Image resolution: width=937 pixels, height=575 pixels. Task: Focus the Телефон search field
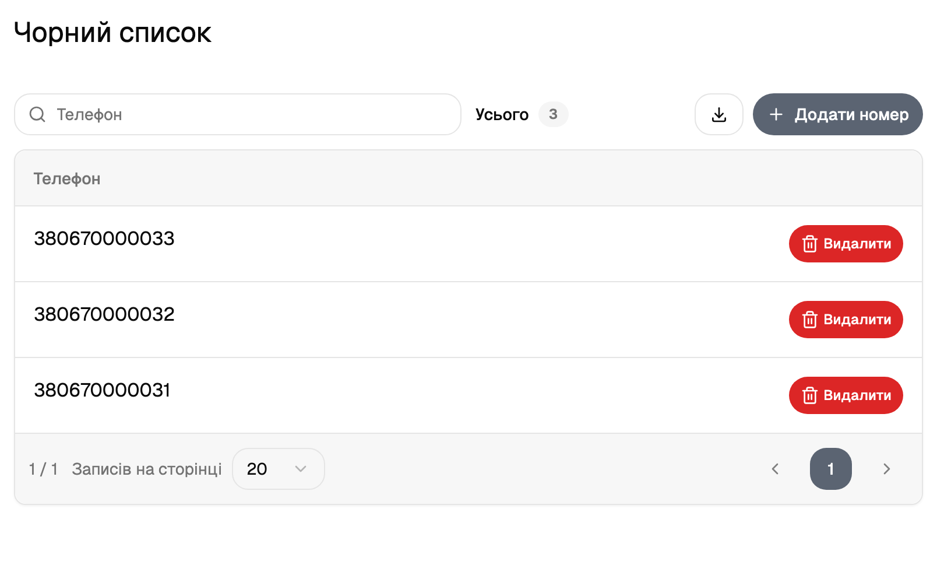tap(238, 114)
